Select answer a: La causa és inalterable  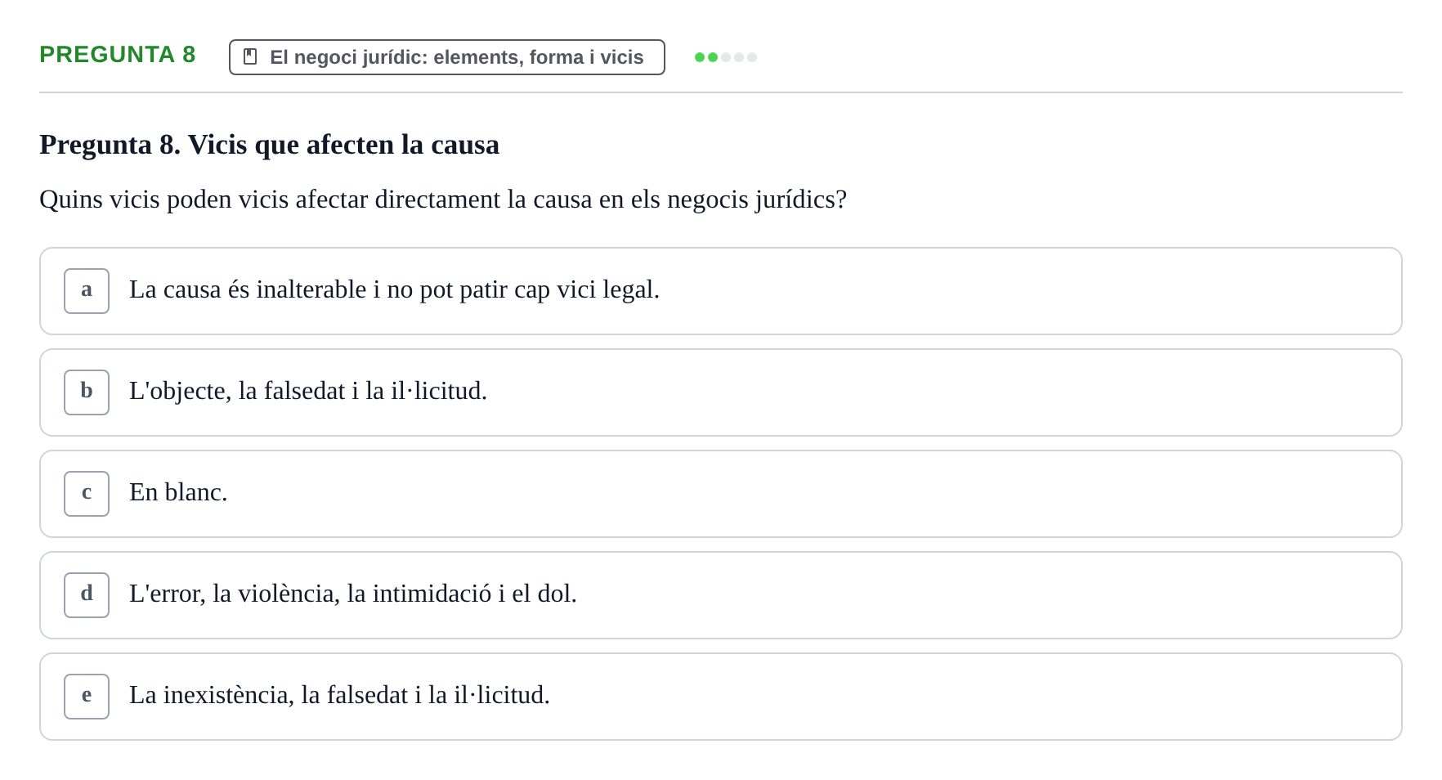720,291
